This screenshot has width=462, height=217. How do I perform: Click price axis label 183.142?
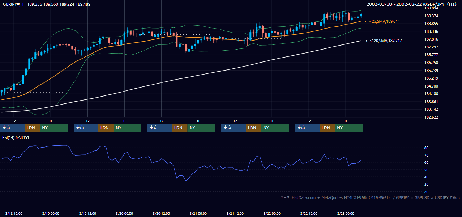point(431,109)
